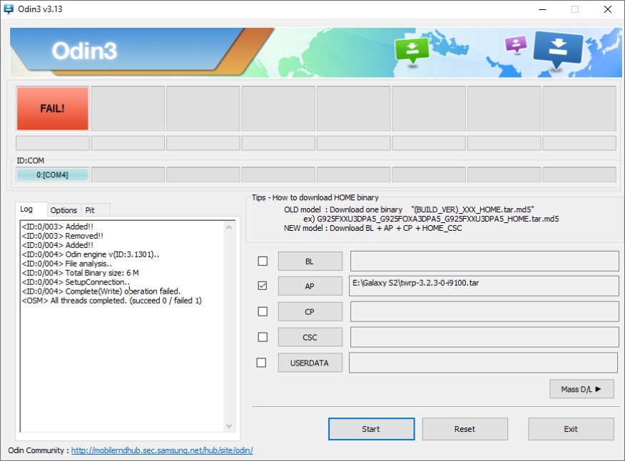Open the Odin Community samsung.net link
Screen dimensions: 625x461
162,450
